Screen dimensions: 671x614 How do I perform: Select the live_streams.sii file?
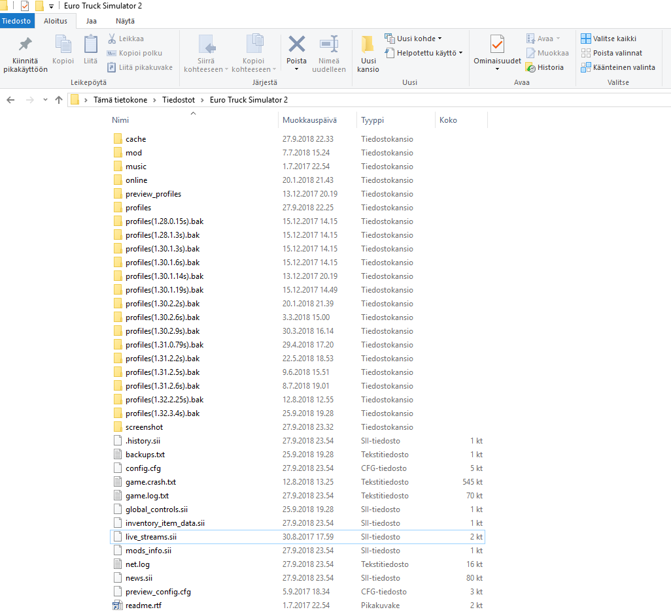298,537
